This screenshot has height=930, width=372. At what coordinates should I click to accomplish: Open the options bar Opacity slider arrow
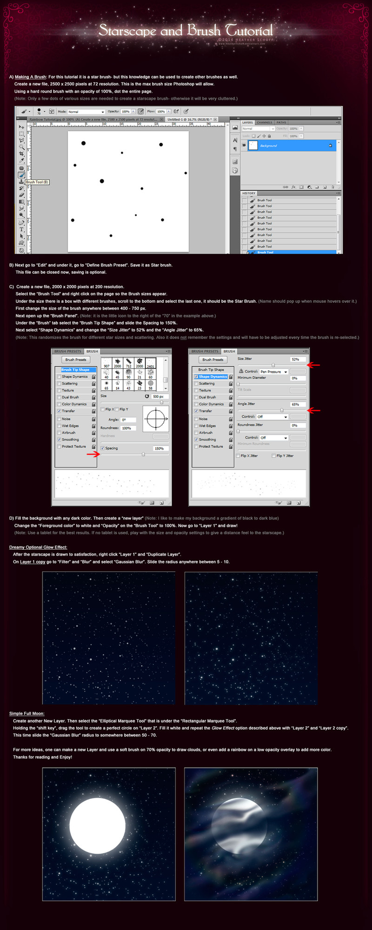133,112
